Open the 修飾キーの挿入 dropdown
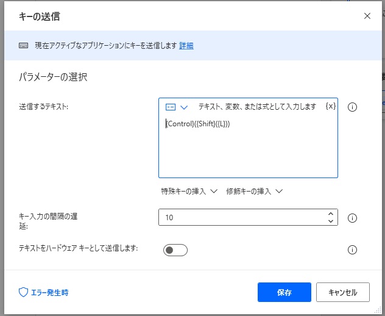Screen dimensions: 385x316 click(254, 191)
